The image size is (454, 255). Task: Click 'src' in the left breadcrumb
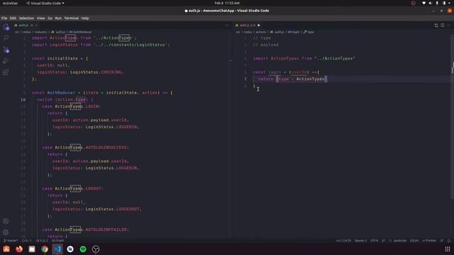coord(17,32)
